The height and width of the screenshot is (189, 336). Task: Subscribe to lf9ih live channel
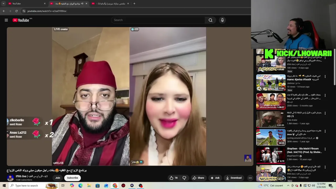tap(72, 178)
